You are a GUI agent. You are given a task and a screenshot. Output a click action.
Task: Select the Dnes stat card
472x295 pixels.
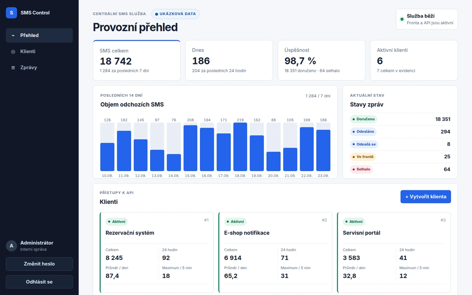229,60
